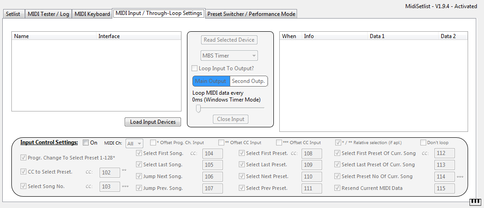
Task: Click the Close Input button
Action: 230,119
